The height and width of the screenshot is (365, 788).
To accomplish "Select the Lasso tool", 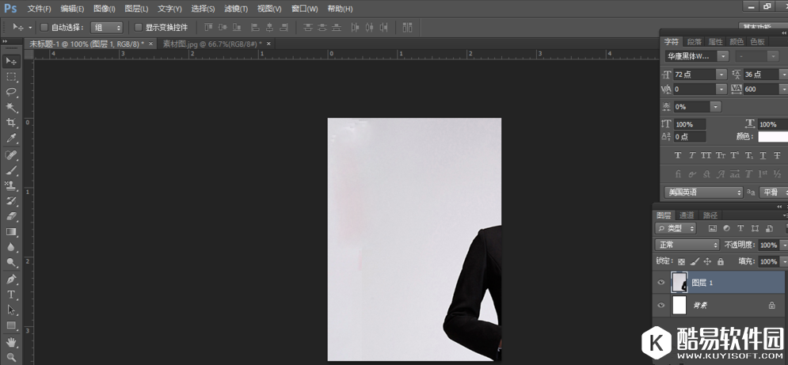I will pos(11,92).
